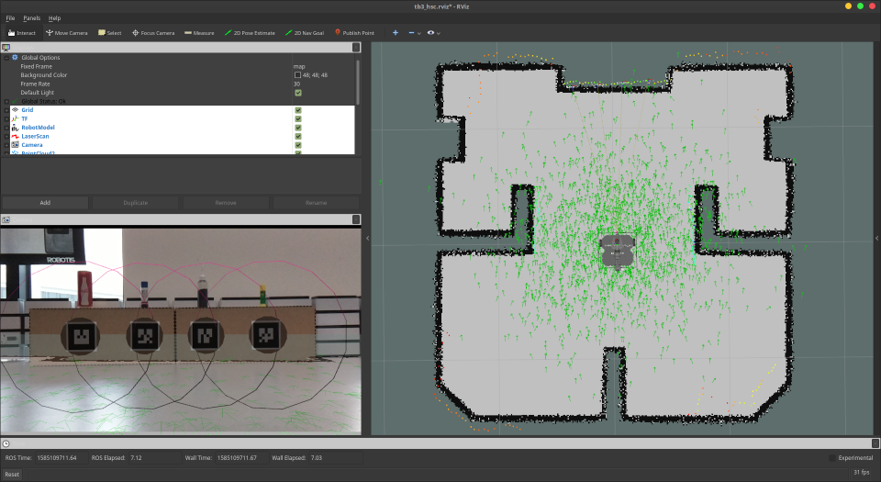
Task: Click the Wall Elapsed field
Action: pos(336,458)
